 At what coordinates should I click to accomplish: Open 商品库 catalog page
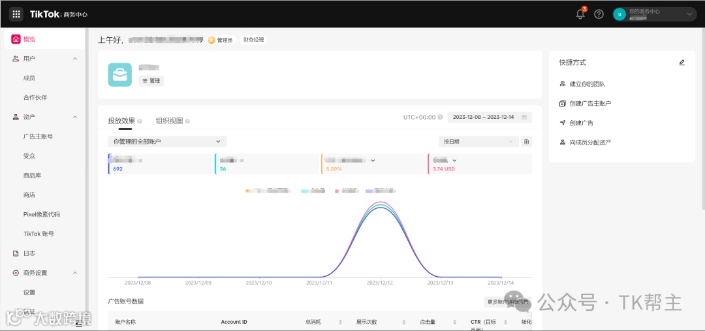(32, 176)
